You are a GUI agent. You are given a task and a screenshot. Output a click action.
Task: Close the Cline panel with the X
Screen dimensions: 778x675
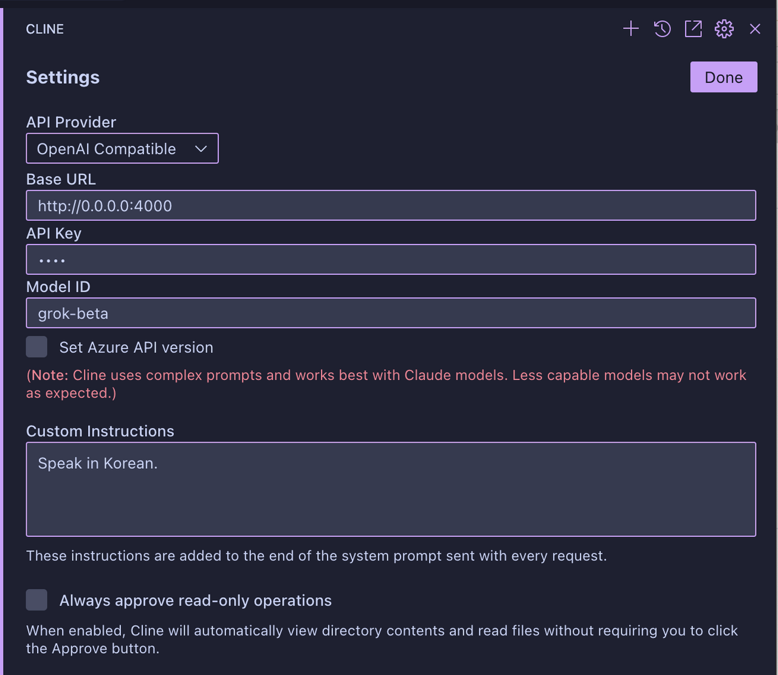(755, 29)
